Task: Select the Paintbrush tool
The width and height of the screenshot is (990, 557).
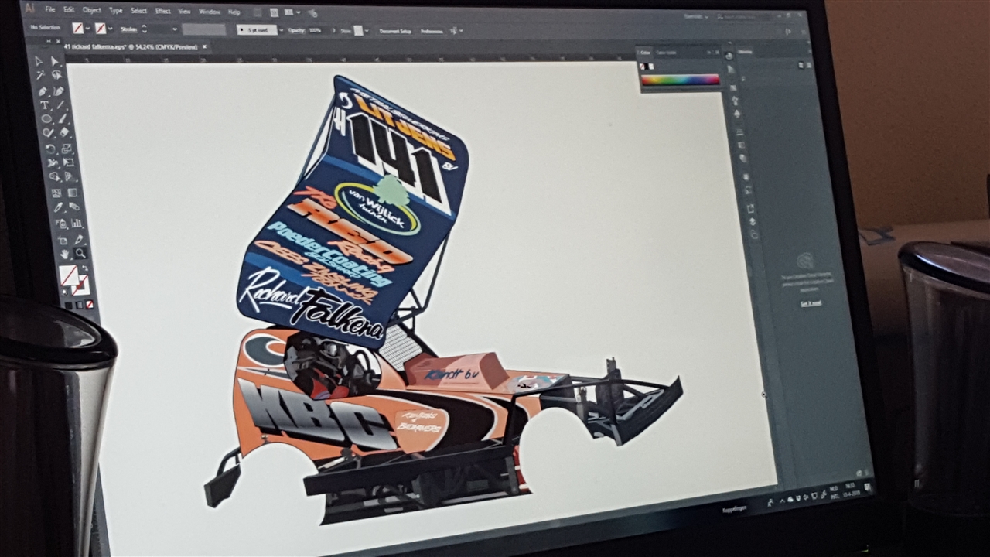Action: point(63,118)
